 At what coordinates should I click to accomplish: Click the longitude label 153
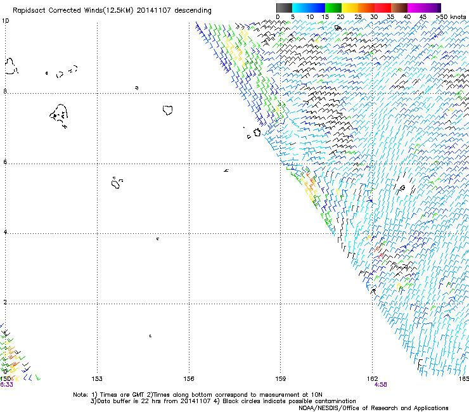[97, 379]
